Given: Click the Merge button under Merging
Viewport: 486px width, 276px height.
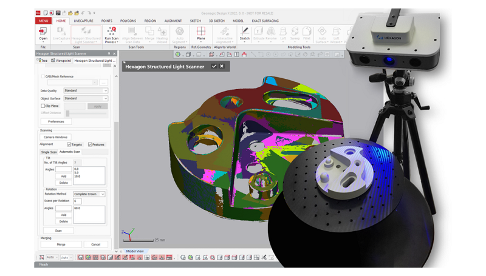Looking at the screenshot, I should tap(61, 244).
